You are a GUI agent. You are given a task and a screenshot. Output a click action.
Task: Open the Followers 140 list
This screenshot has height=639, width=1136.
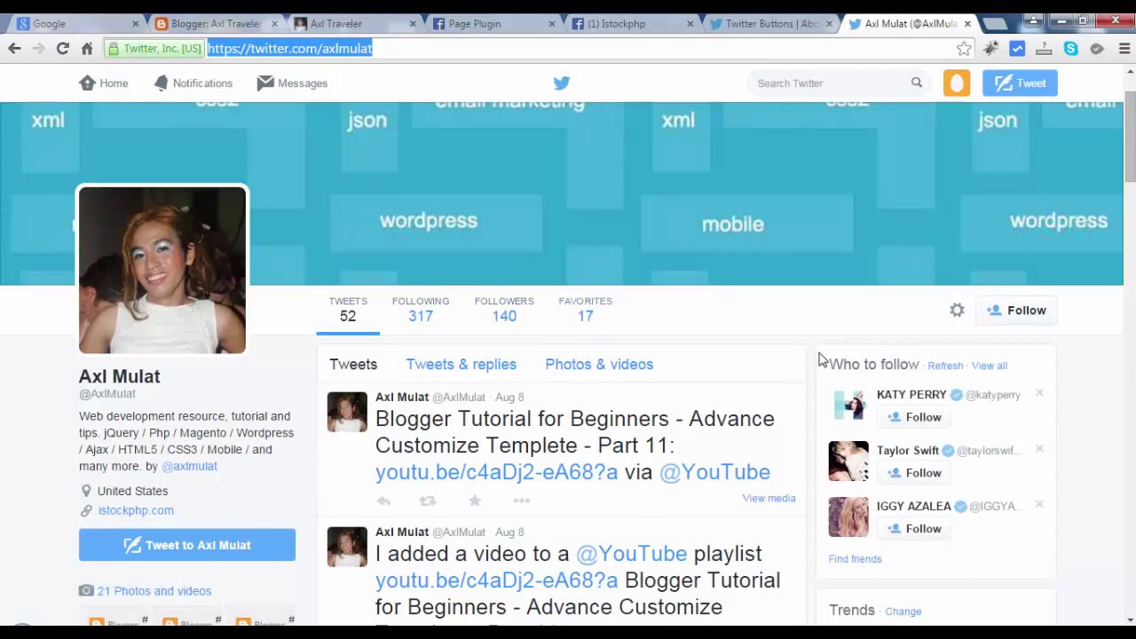point(504,310)
